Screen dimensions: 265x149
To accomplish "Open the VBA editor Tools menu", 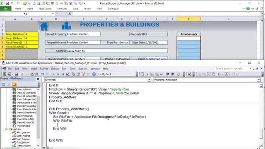I will (x=72, y=69).
